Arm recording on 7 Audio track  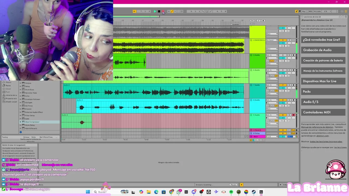coord(294,85)
